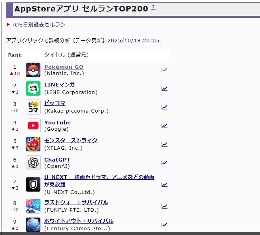260x235 pixels.
Task: Open the YouTube title link
Action: [57, 122]
